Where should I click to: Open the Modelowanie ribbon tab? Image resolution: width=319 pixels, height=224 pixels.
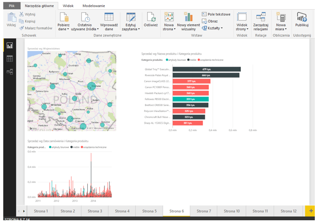click(93, 6)
